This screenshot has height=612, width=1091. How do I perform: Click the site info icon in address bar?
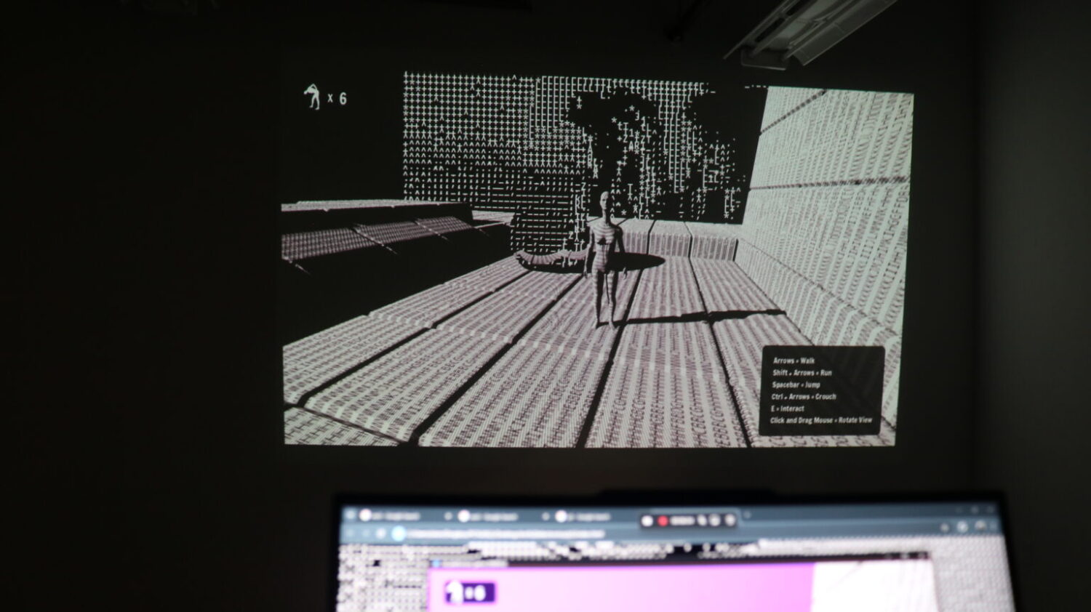pos(399,534)
